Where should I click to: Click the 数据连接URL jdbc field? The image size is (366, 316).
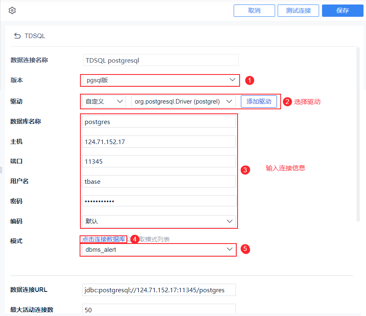click(x=159, y=290)
